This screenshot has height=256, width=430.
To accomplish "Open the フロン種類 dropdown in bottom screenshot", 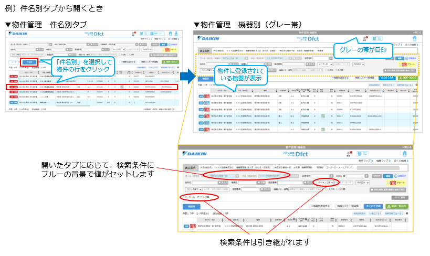I will pos(190,189).
